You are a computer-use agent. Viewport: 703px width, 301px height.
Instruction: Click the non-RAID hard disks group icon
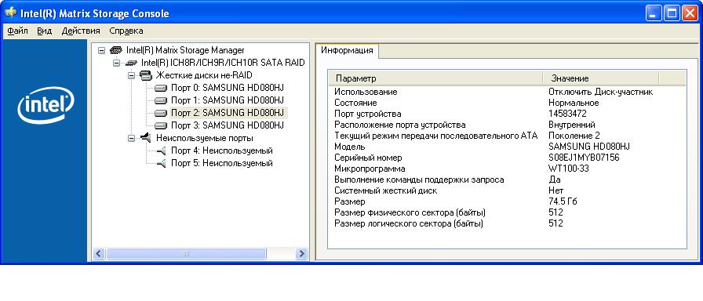146,75
